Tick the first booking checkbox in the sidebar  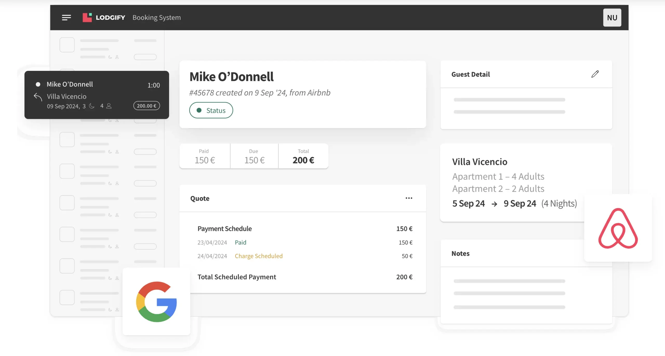67,44
